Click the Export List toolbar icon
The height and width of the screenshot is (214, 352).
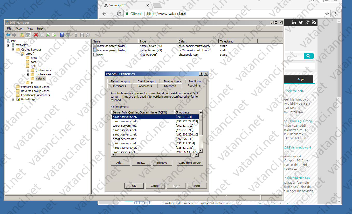tap(54, 35)
